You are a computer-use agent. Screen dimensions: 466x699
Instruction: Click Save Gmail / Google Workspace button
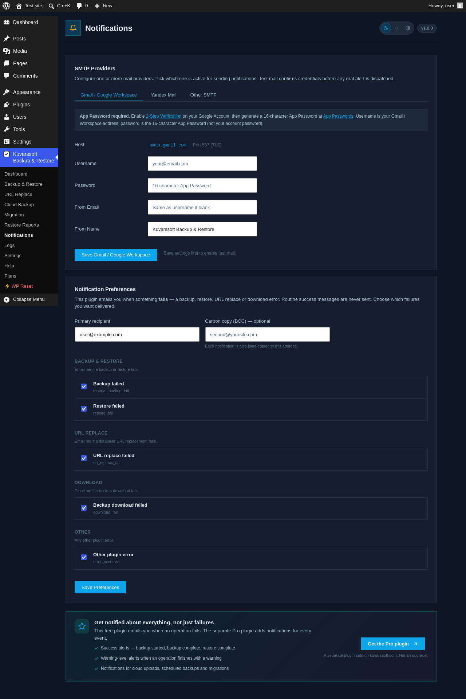coord(116,255)
